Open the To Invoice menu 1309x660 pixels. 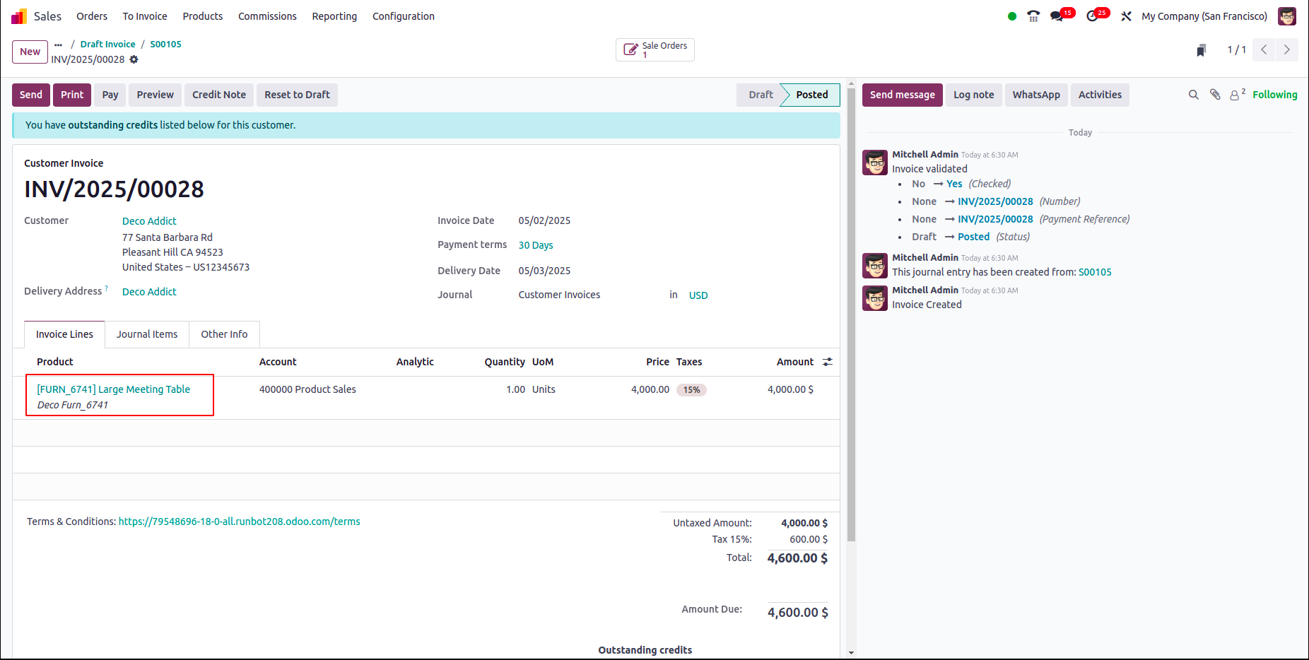[145, 16]
